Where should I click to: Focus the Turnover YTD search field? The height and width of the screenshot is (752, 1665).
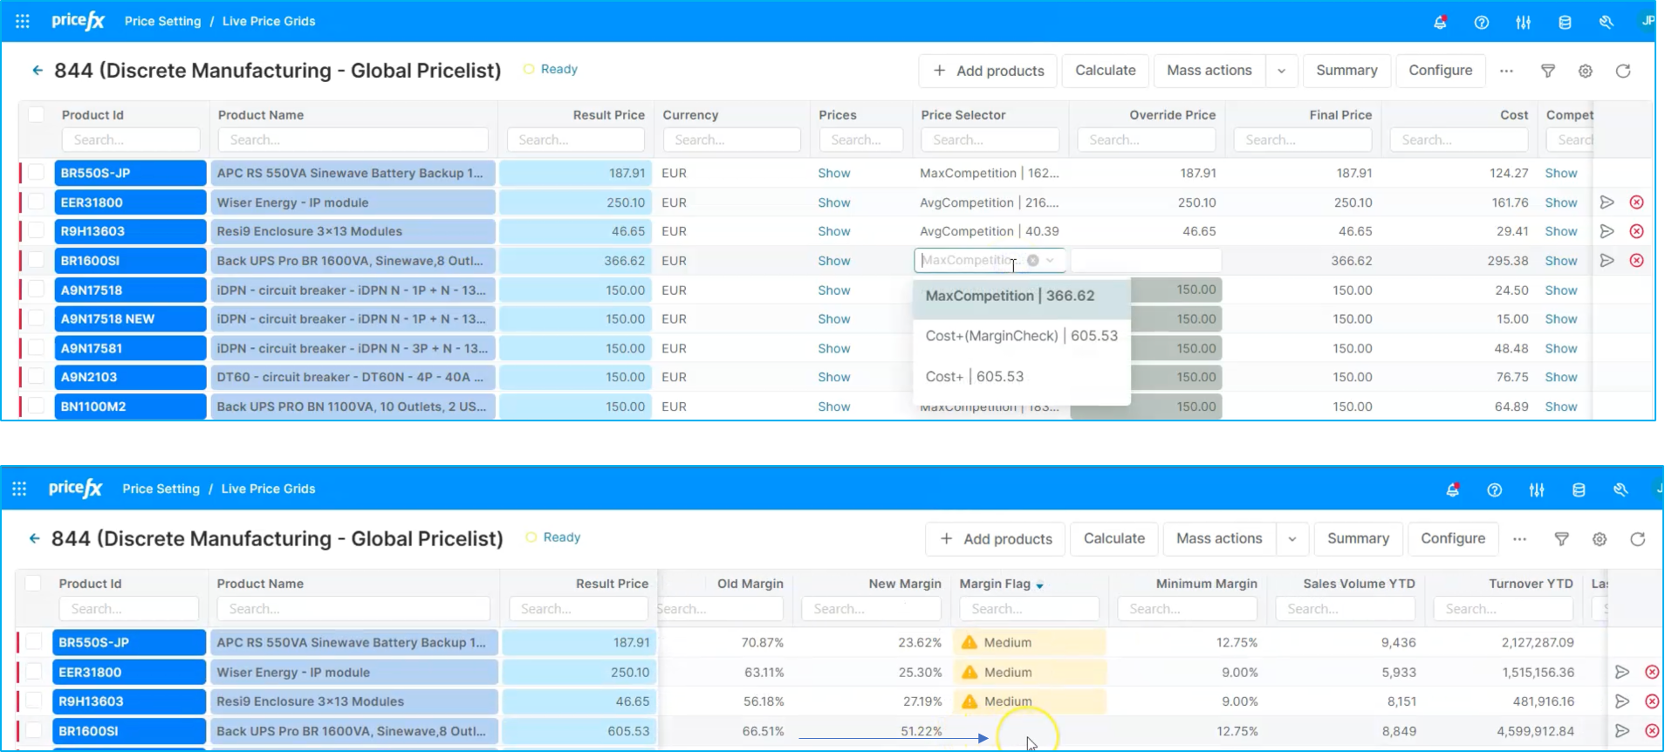(1503, 609)
